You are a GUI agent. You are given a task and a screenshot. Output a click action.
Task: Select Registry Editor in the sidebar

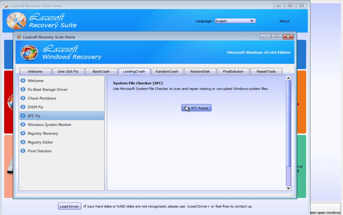[62, 142]
